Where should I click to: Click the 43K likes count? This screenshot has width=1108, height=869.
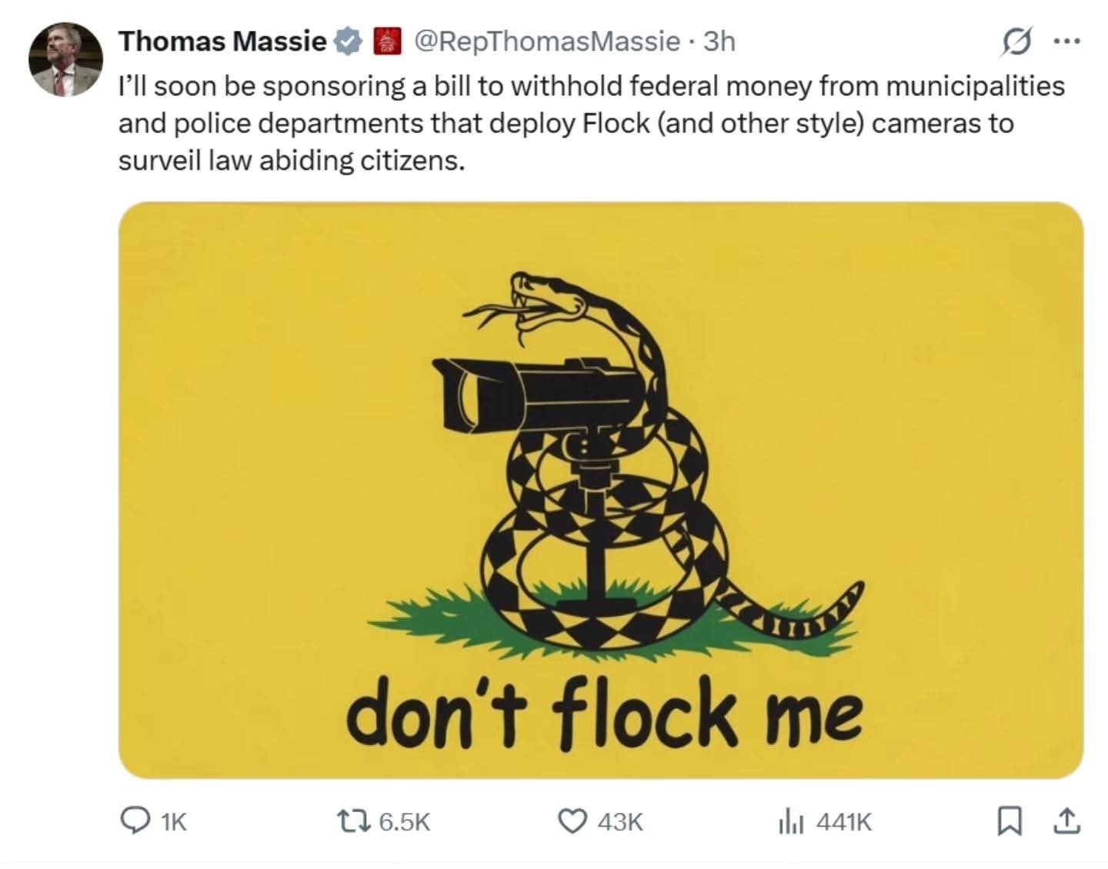pyautogui.click(x=619, y=822)
